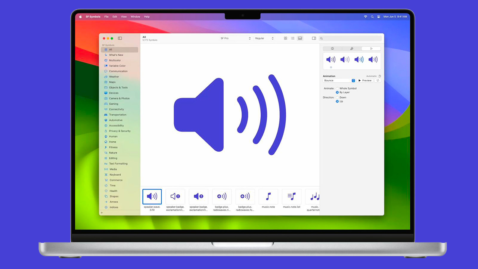Image resolution: width=478 pixels, height=269 pixels.
Task: Choose the By Layer animate option
Action: pos(337,92)
